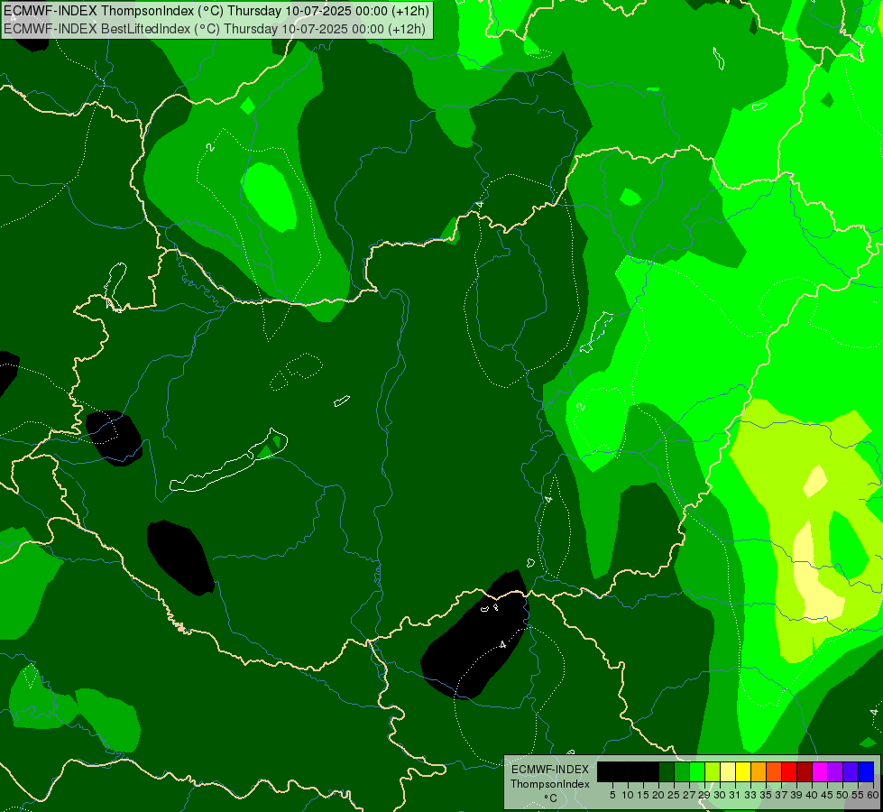883x812 pixels.
Task: Click the ThompsonIndex title line at top
Action: pyautogui.click(x=216, y=11)
